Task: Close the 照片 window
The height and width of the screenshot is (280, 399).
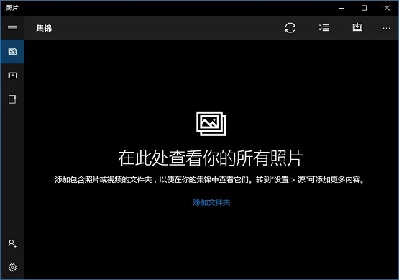Action: tap(387, 8)
